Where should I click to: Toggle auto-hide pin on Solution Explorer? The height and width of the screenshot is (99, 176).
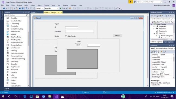171,12
